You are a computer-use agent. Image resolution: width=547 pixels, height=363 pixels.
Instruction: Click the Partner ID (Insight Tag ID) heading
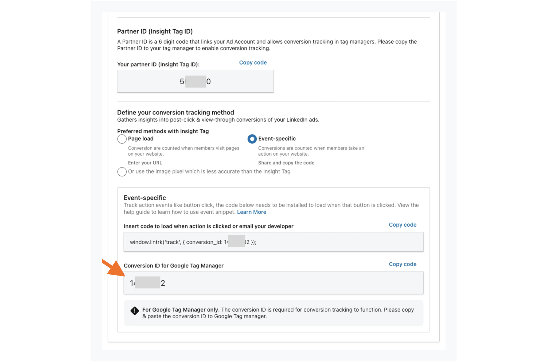(155, 31)
